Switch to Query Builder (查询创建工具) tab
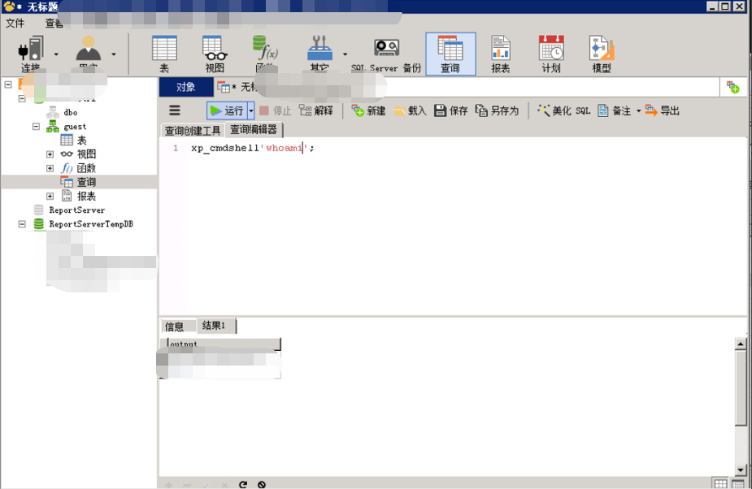The width and height of the screenshot is (752, 489). tap(193, 131)
